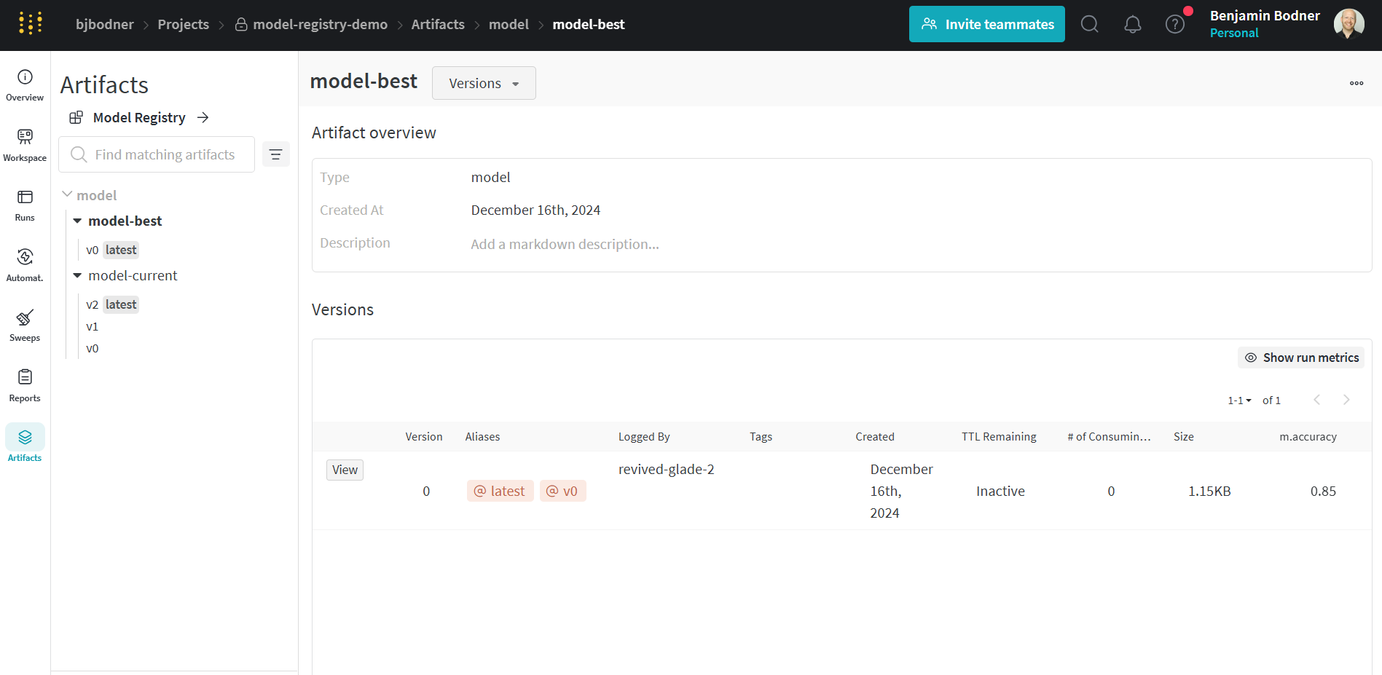Screen dimensions: 1382x675
Task: Open the Sweeps sidebar section
Action: tap(25, 325)
